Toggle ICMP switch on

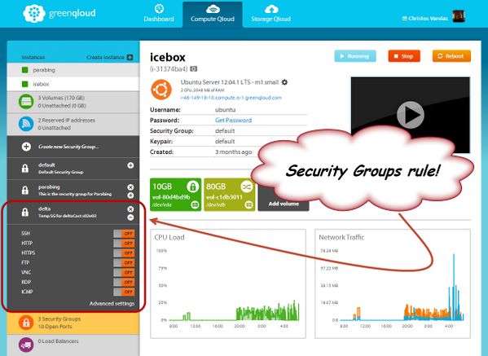click(124, 292)
